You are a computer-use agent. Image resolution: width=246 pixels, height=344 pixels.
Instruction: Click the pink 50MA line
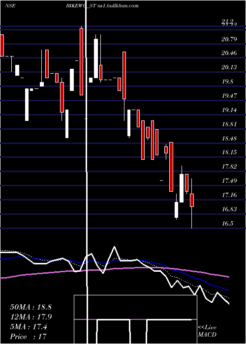coord(114,268)
